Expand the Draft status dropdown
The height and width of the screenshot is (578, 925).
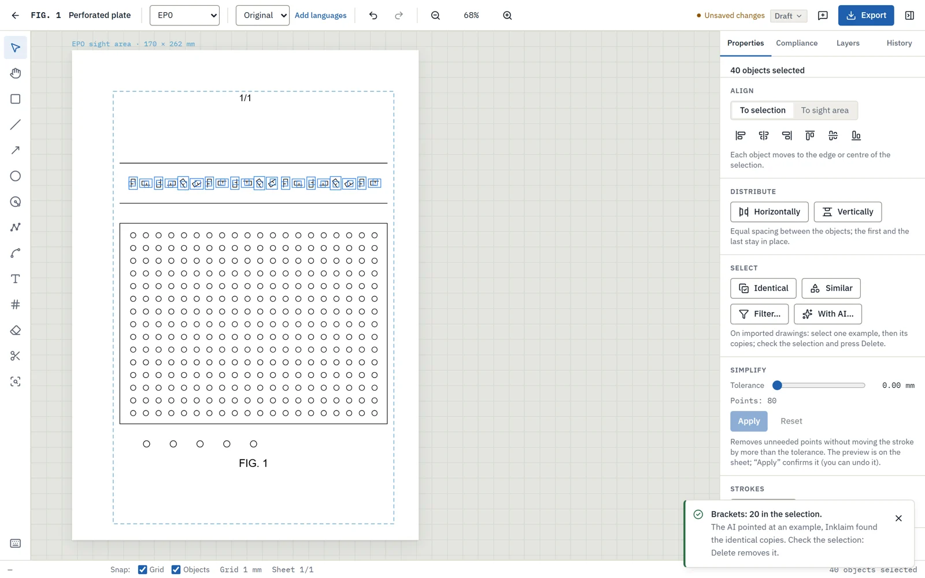788,16
